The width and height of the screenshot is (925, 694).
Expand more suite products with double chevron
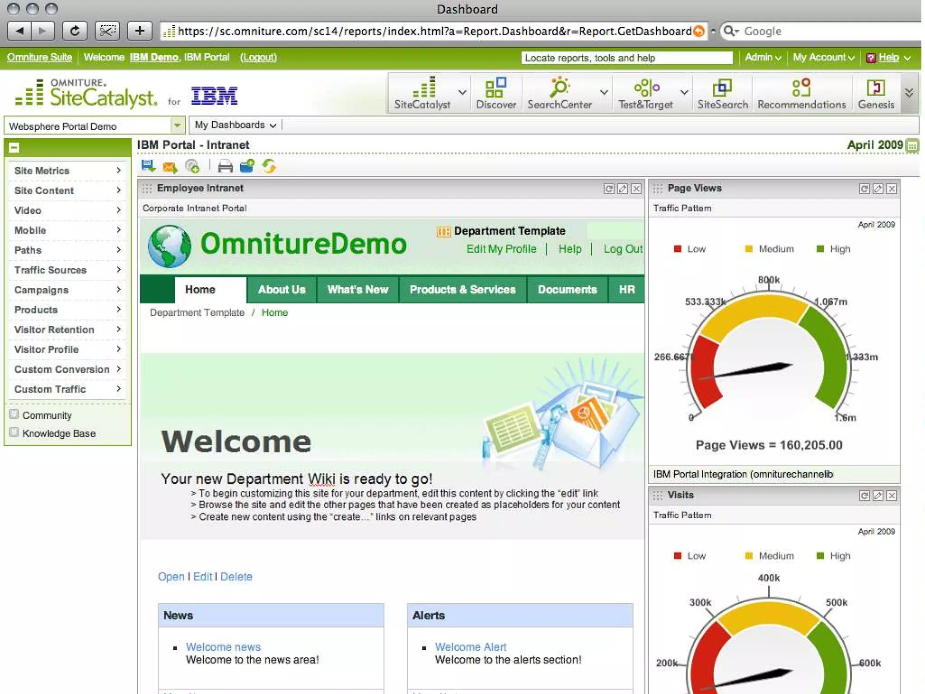[909, 93]
